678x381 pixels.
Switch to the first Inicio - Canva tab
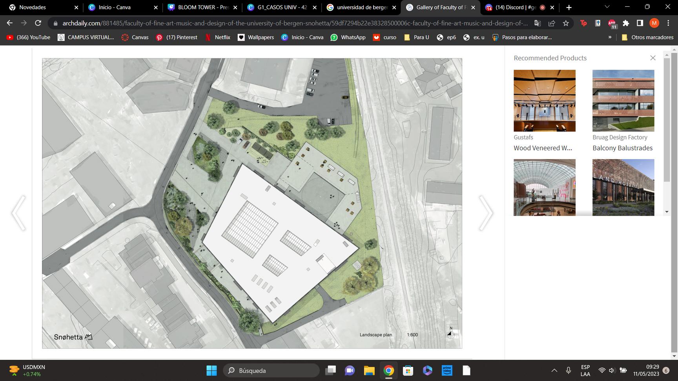122,7
